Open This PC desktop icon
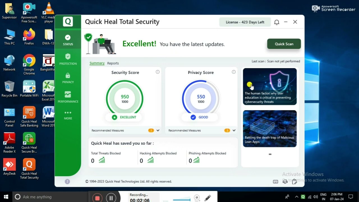359x202 pixels. (x=10, y=37)
